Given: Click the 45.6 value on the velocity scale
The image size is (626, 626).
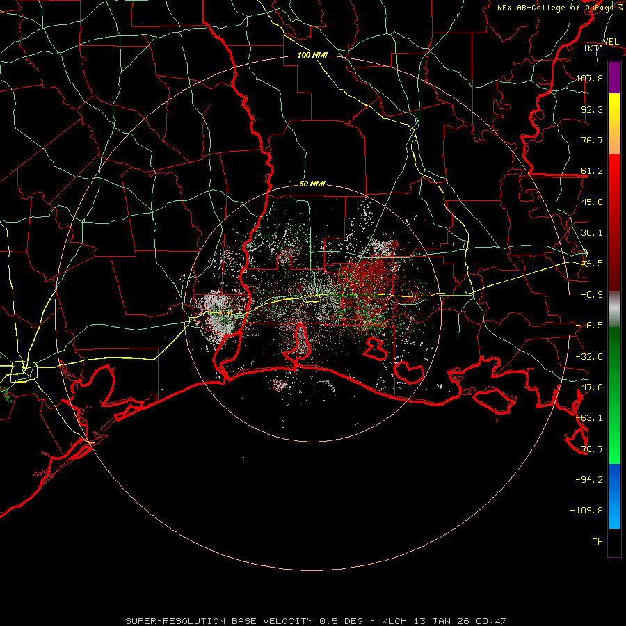Looking at the screenshot, I should [592, 202].
